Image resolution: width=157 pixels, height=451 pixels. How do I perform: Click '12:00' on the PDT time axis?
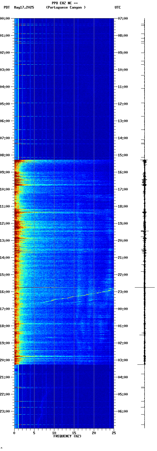[5, 224]
